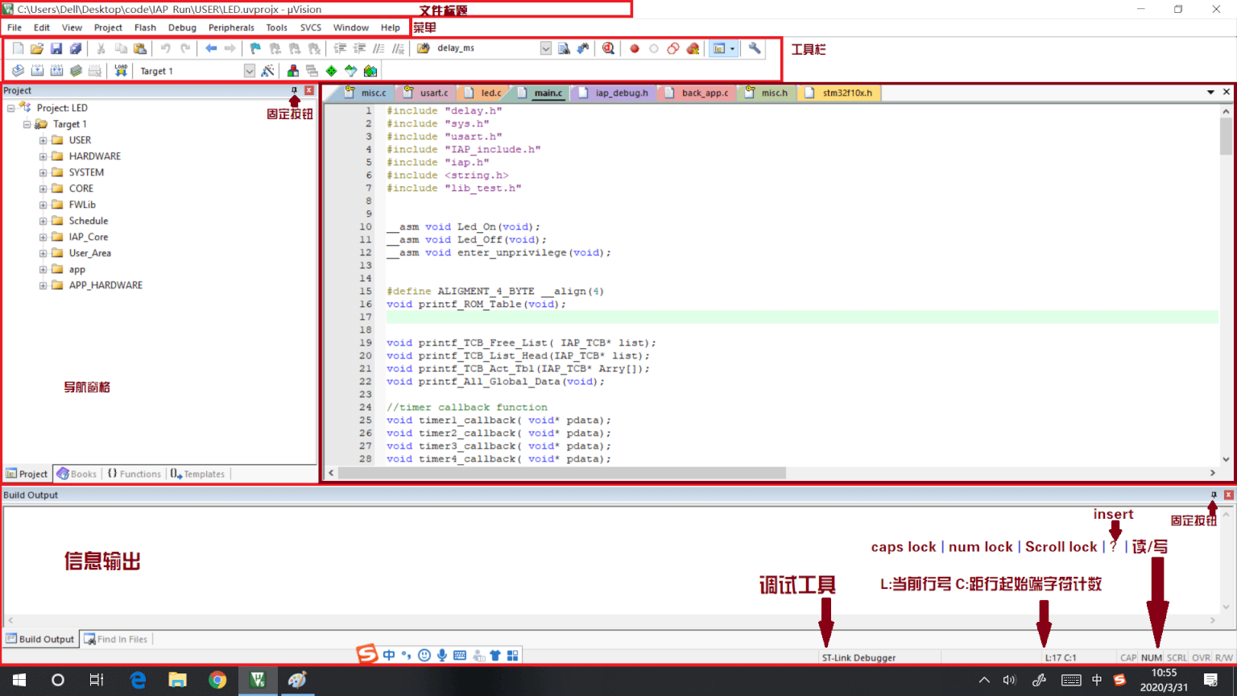Image resolution: width=1237 pixels, height=696 pixels.
Task: Undo the last edit
Action: [x=166, y=48]
